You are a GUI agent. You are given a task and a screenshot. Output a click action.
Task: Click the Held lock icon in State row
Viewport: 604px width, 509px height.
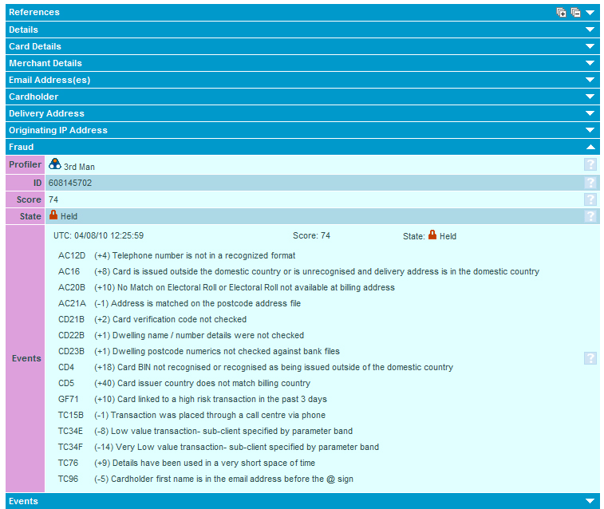[53, 215]
